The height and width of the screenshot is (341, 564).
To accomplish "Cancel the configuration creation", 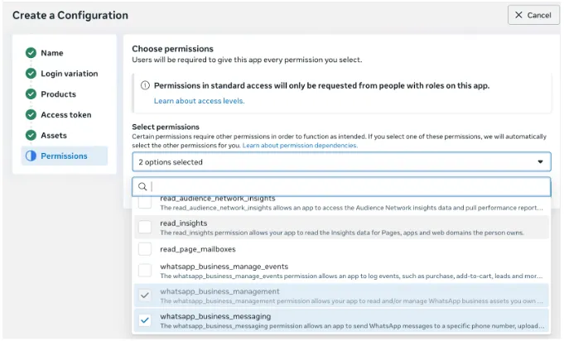I will (533, 15).
